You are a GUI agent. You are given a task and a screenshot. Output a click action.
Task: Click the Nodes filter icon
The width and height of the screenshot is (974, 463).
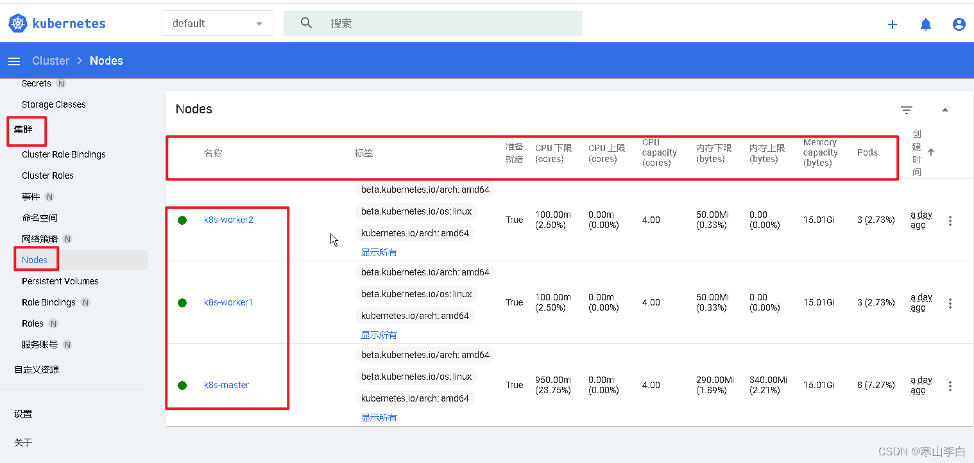tap(906, 110)
